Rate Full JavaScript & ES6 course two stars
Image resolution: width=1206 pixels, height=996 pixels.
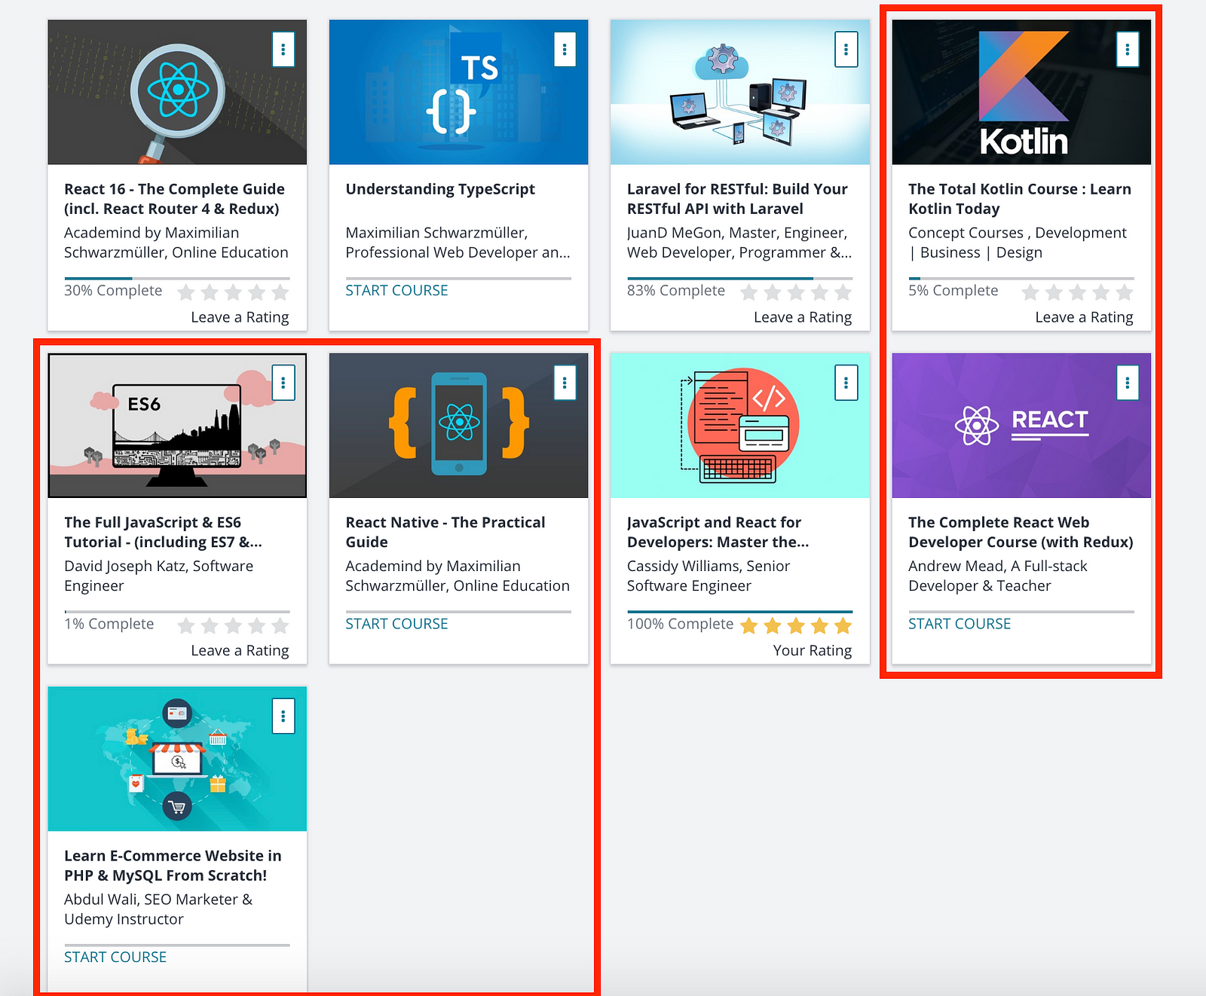(210, 625)
